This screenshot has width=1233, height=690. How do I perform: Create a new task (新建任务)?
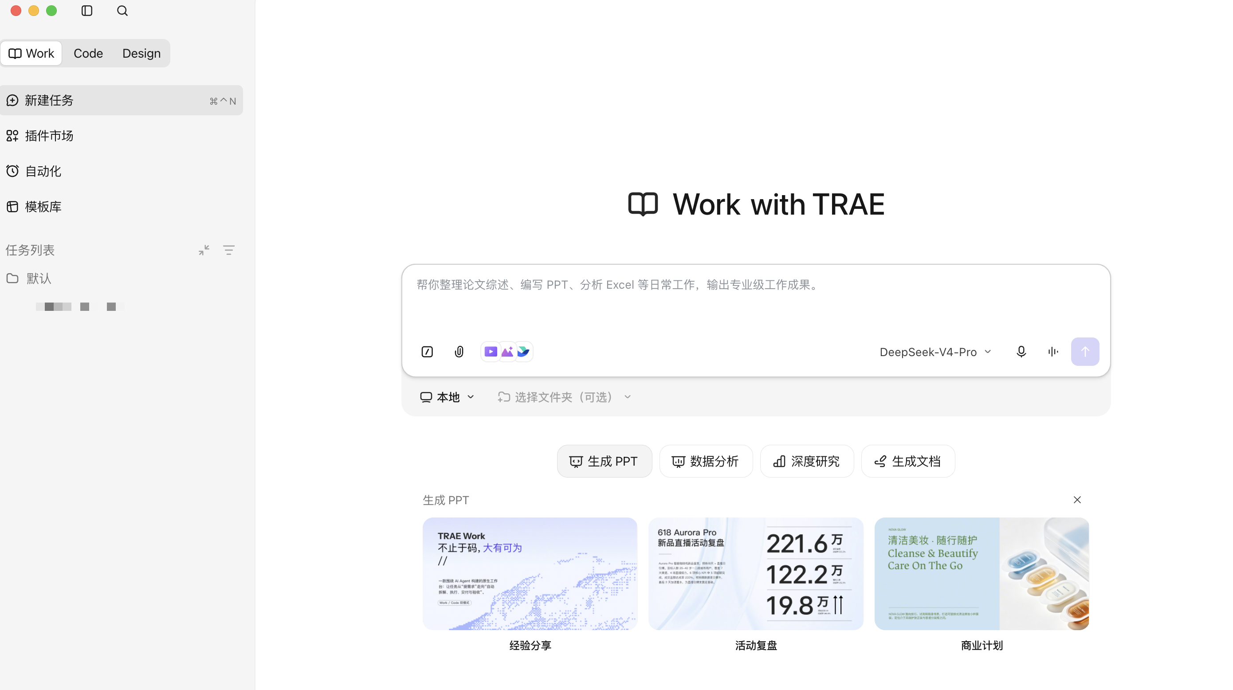(x=122, y=100)
